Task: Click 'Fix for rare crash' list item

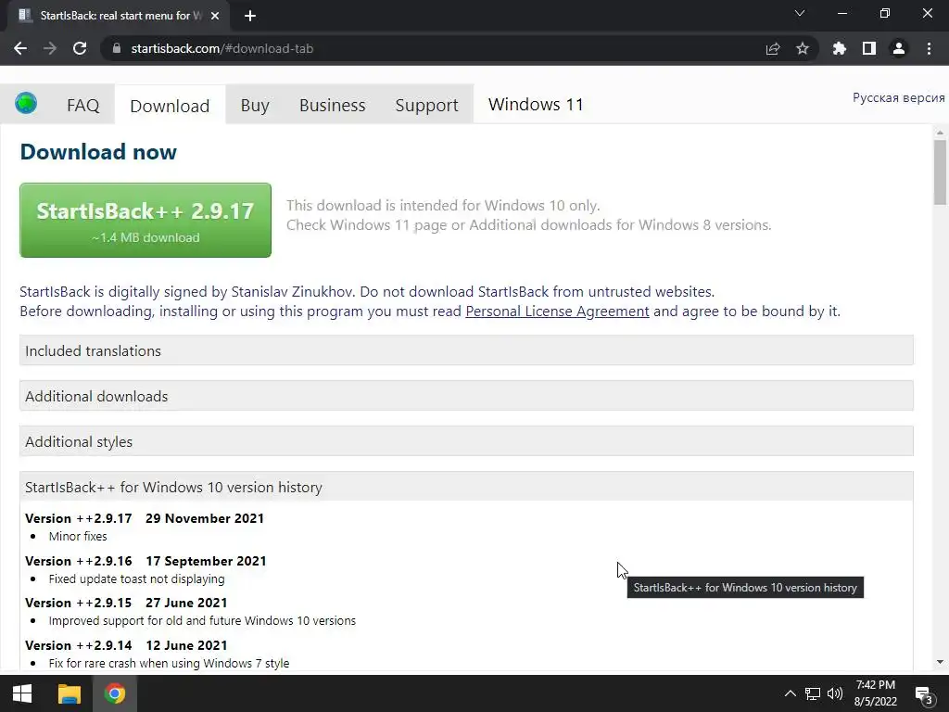Action: pos(169,664)
